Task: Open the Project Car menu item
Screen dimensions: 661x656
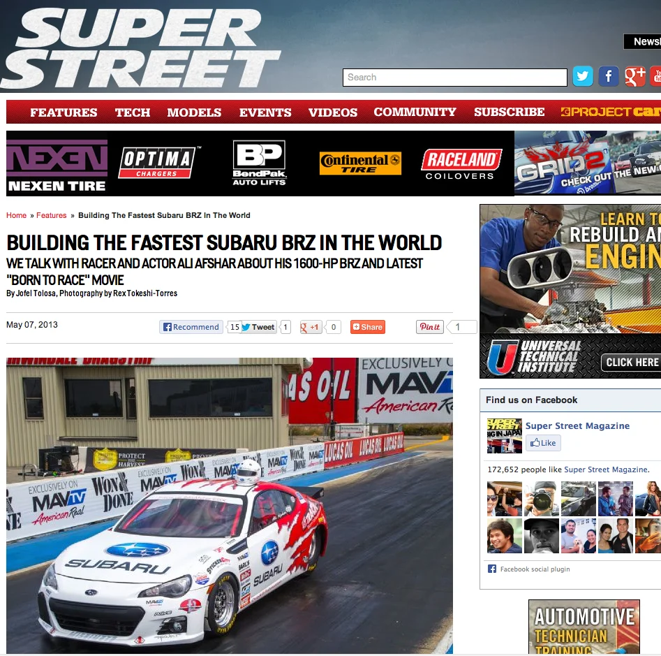Action: coord(611,112)
